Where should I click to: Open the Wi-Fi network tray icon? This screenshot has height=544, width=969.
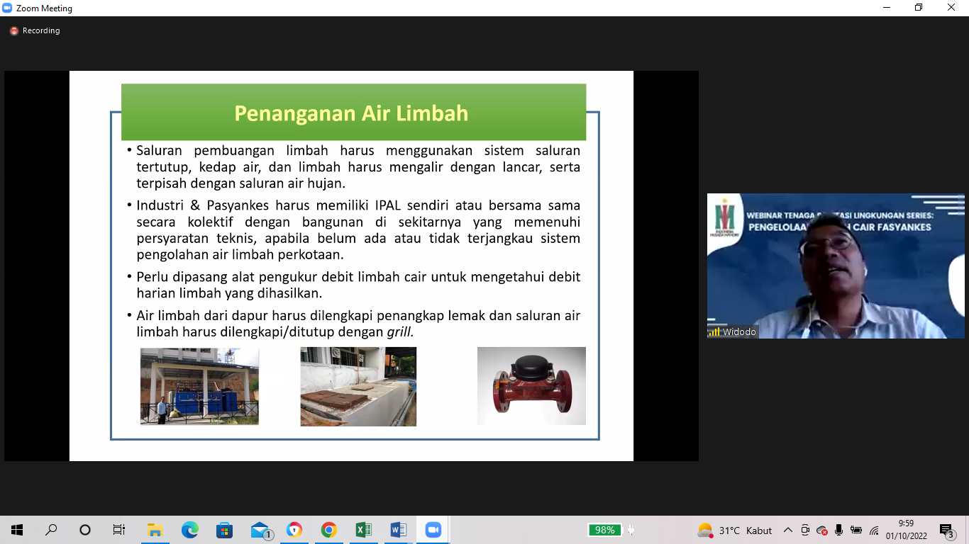click(874, 531)
